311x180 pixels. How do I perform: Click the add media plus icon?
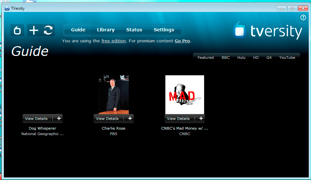point(34,30)
